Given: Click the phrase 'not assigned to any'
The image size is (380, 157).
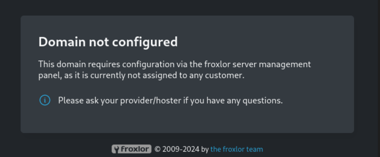Looking at the screenshot, I should 165,75.
